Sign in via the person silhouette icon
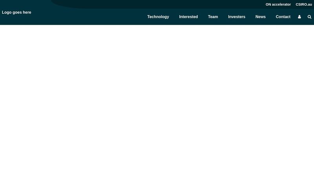 point(299,17)
